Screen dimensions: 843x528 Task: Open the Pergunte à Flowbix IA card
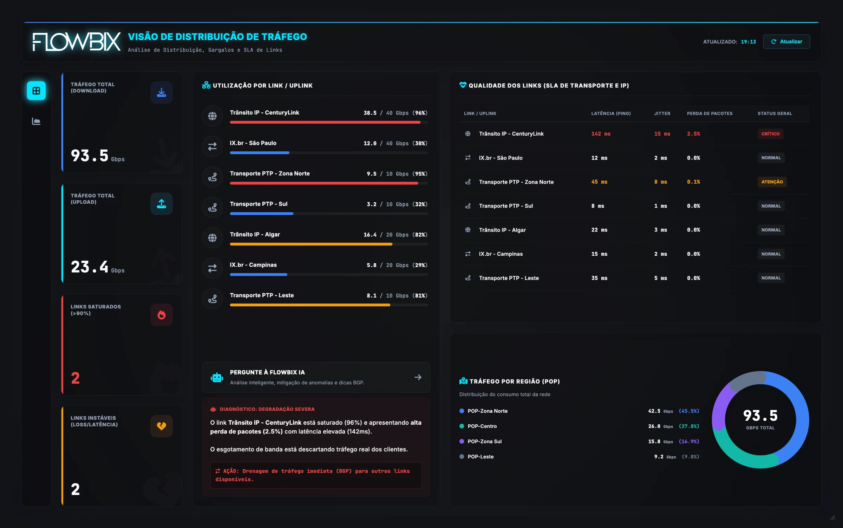316,377
